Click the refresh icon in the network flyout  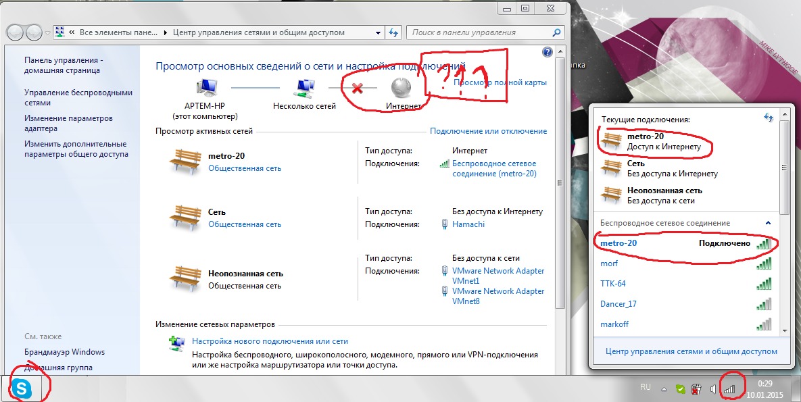768,118
